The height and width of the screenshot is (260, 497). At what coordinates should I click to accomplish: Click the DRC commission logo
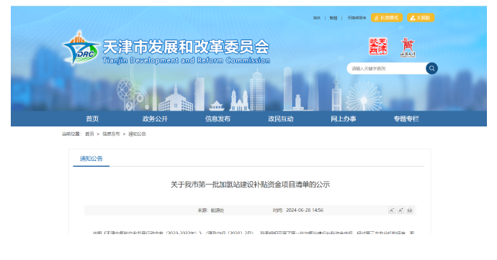click(x=81, y=48)
